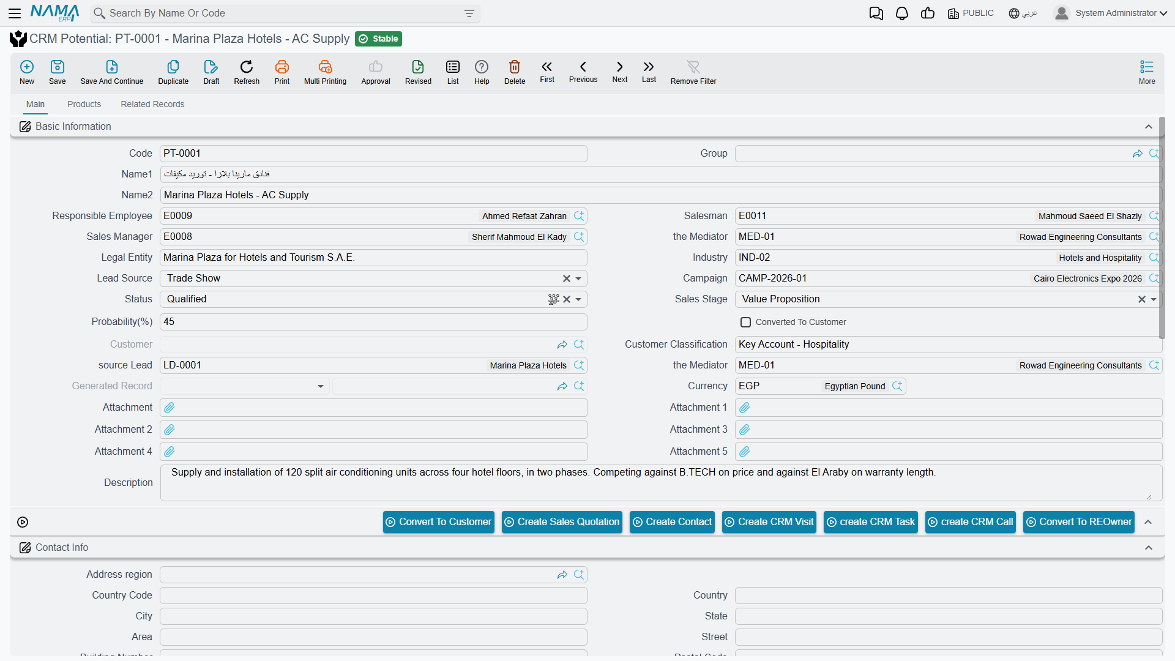This screenshot has height=661, width=1175.
Task: Click the Approval toolbar icon
Action: point(376,72)
